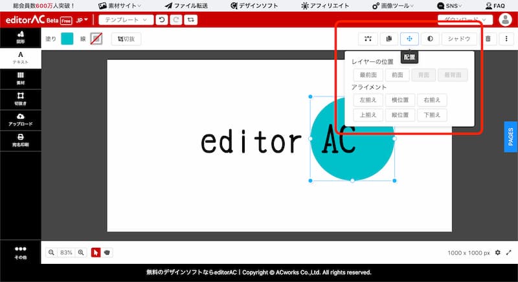Open the デザインソフト menu item
This screenshot has height=282, width=518.
pyautogui.click(x=254, y=6)
